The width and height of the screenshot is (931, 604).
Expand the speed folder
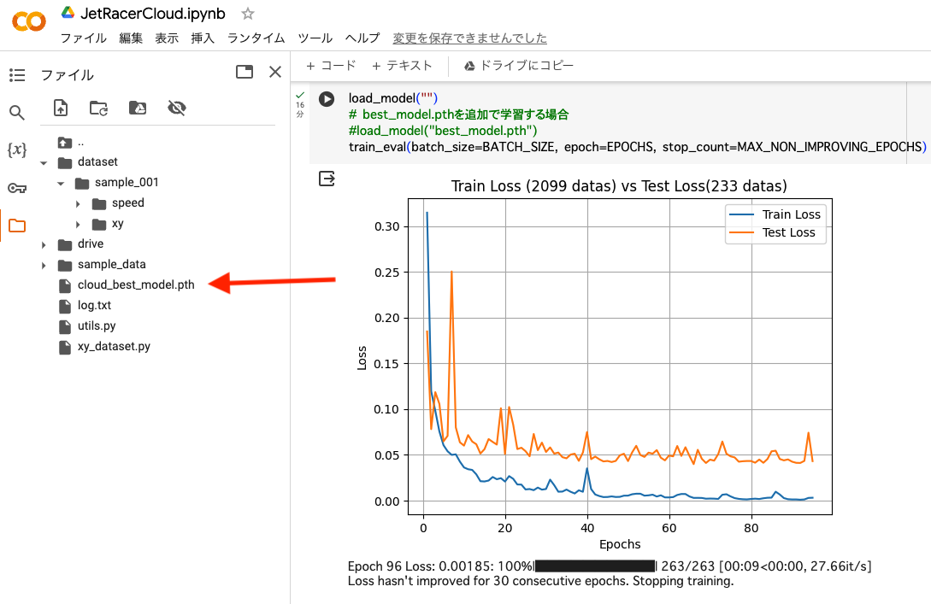78,203
